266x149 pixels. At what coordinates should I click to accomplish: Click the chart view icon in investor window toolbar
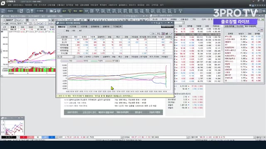coord(163,34)
